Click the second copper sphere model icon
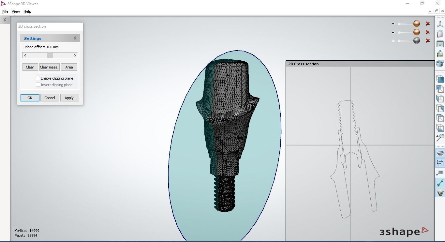 click(417, 32)
